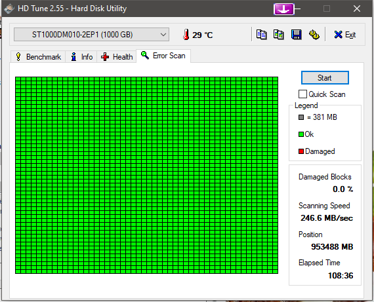
Task: Click the Start button
Action: (325, 78)
